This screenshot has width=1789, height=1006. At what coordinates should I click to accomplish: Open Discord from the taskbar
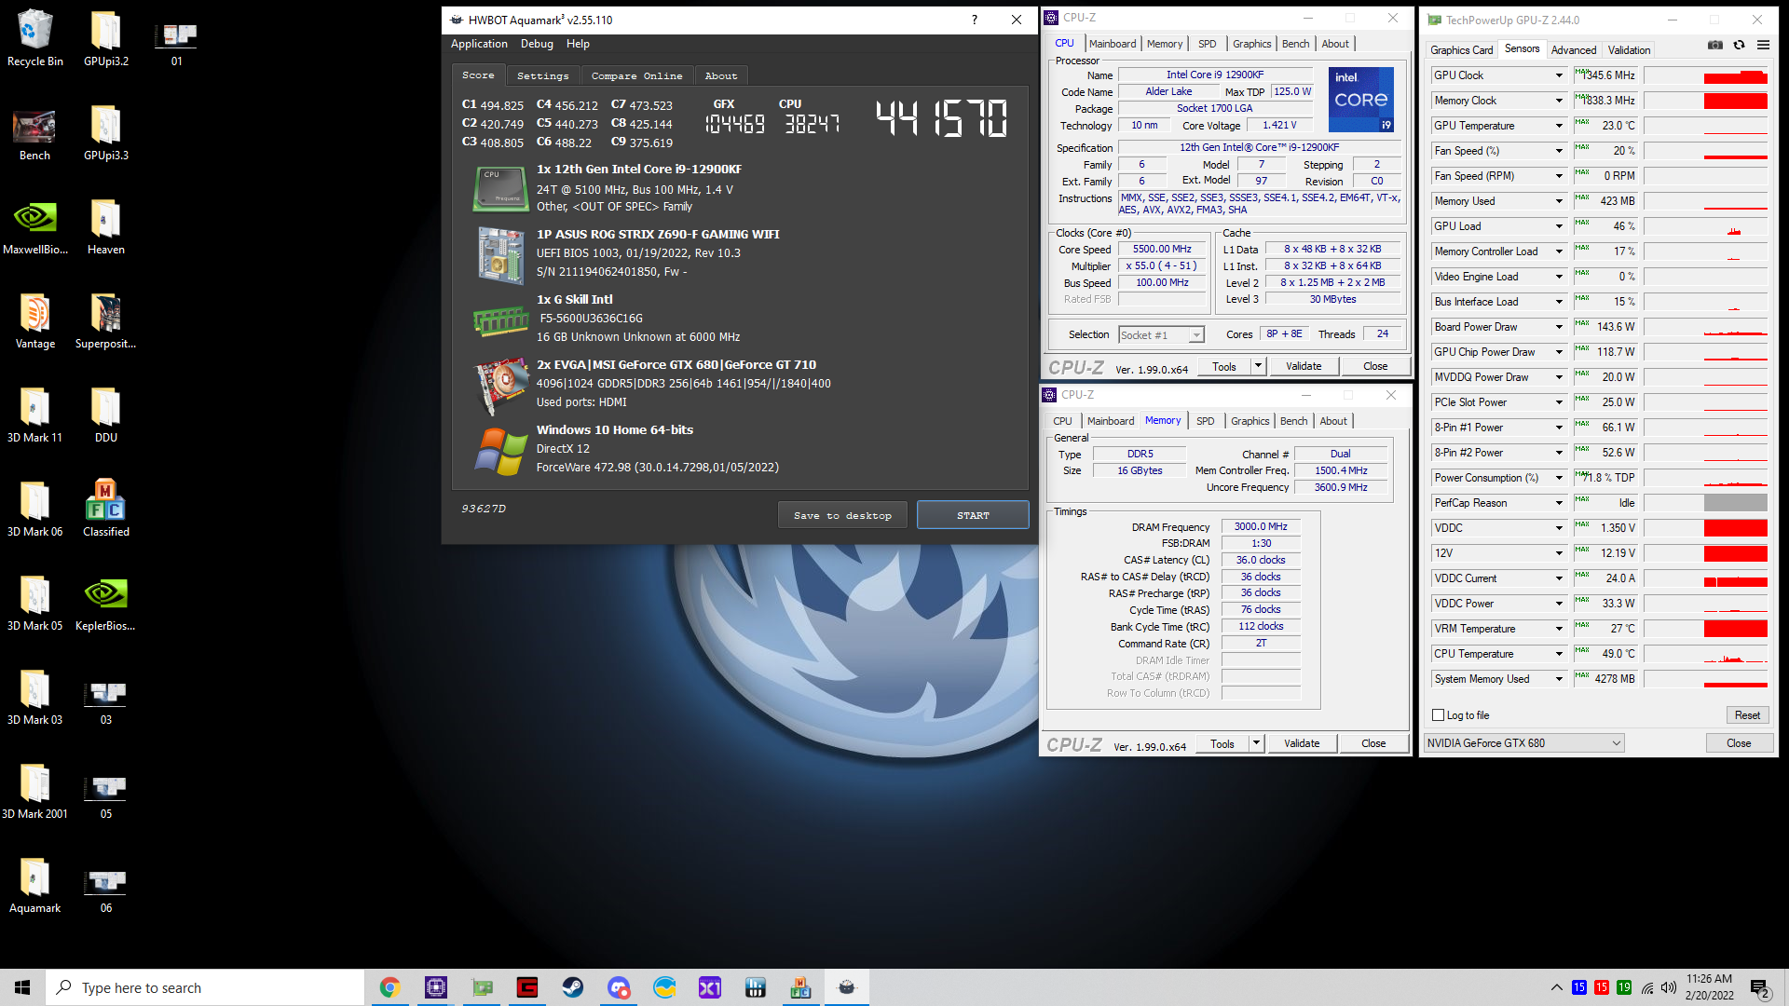click(619, 987)
